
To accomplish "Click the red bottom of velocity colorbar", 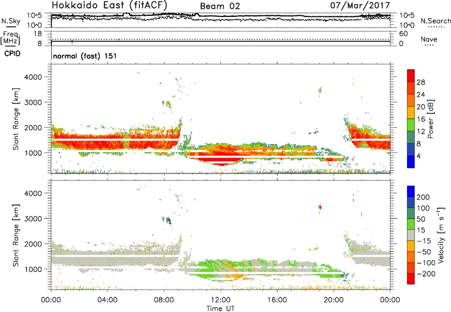I will 411,279.
